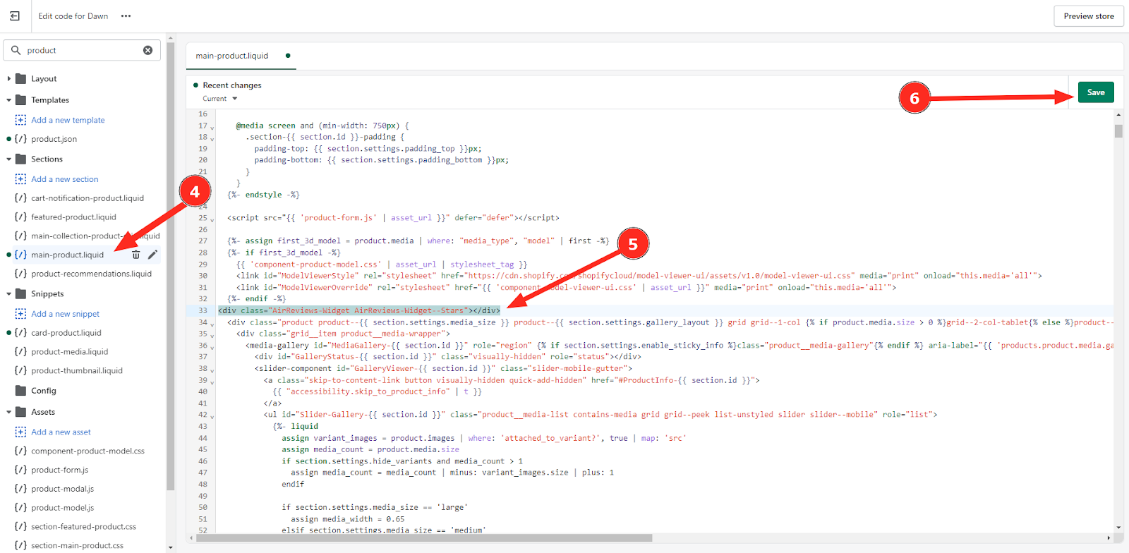This screenshot has height=553, width=1129.
Task: Click 'Edit code for Dawn' title
Action: (73, 16)
